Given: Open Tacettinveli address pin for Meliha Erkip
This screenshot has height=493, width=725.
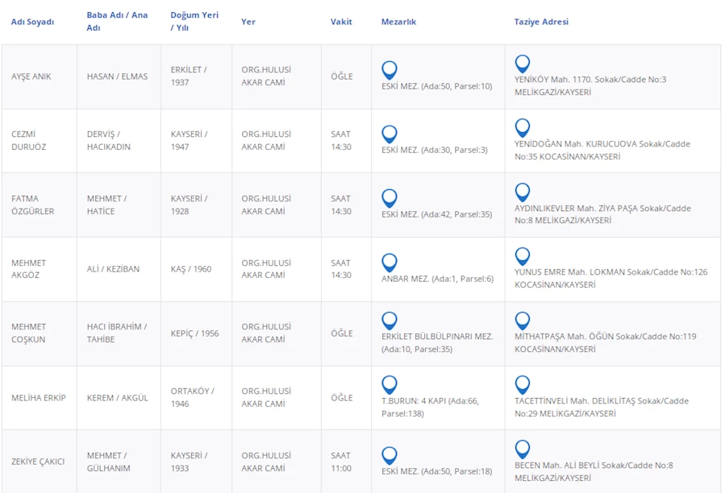Looking at the screenshot, I should (x=523, y=384).
